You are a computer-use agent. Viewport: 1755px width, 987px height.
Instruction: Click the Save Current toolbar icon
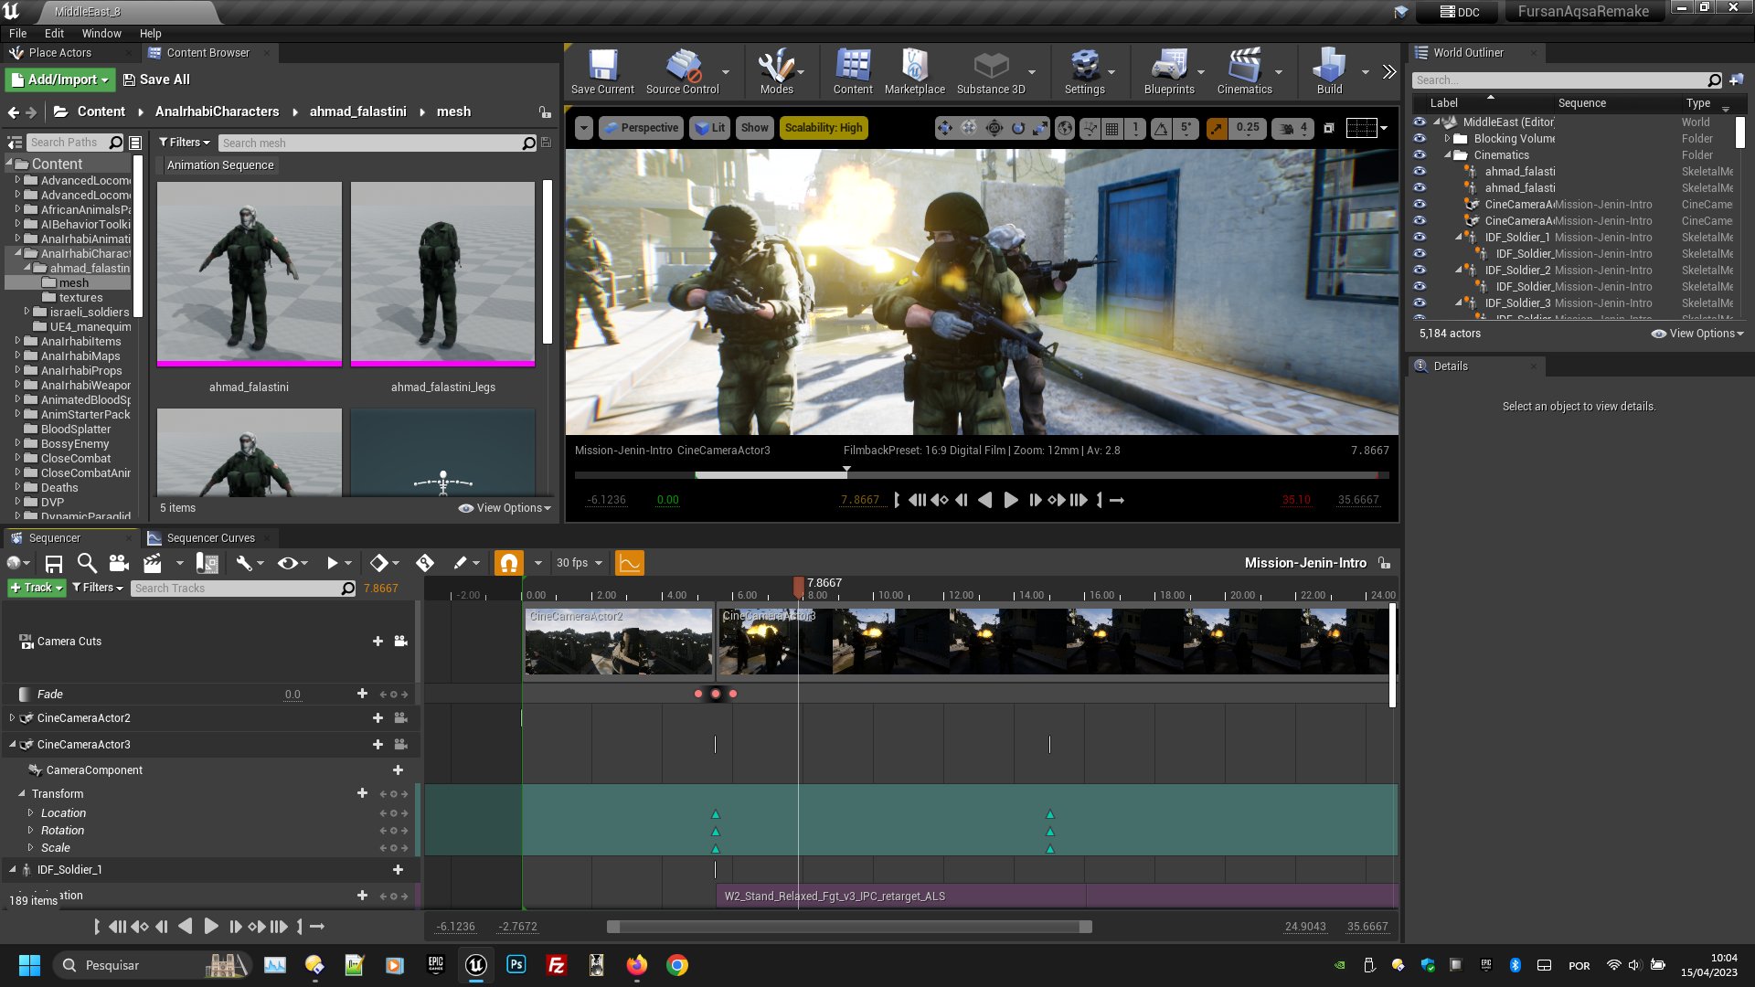(602, 72)
